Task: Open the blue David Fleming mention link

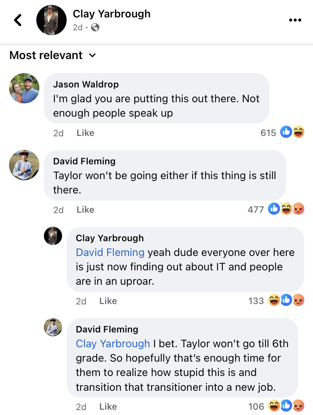Action: 110,253
